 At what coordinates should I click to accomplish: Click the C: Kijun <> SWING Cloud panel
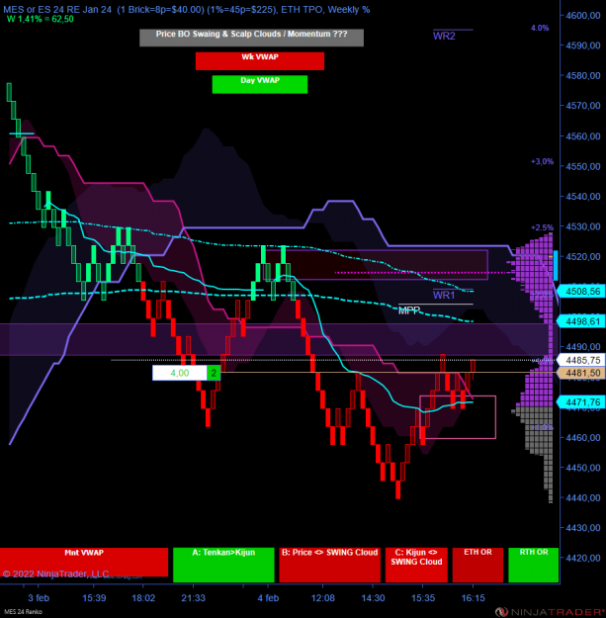(x=416, y=565)
